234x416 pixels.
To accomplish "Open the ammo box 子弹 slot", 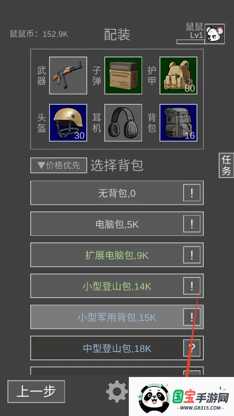I will coord(123,75).
